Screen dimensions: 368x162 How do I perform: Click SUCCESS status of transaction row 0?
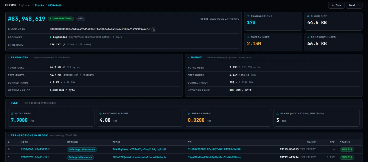(347, 150)
